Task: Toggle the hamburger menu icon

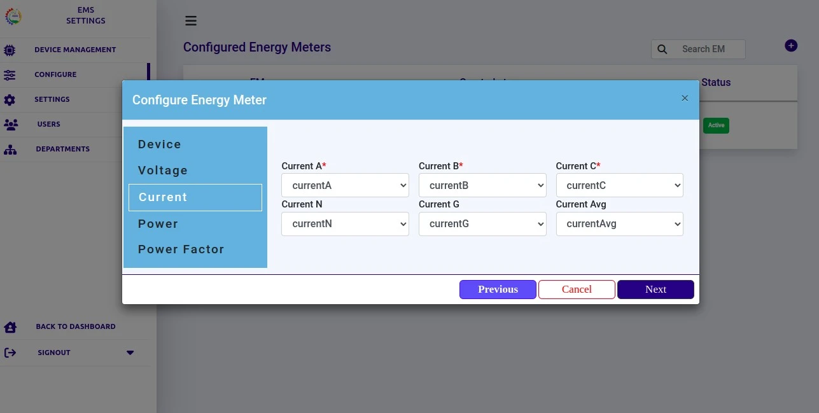Action: pos(191,21)
